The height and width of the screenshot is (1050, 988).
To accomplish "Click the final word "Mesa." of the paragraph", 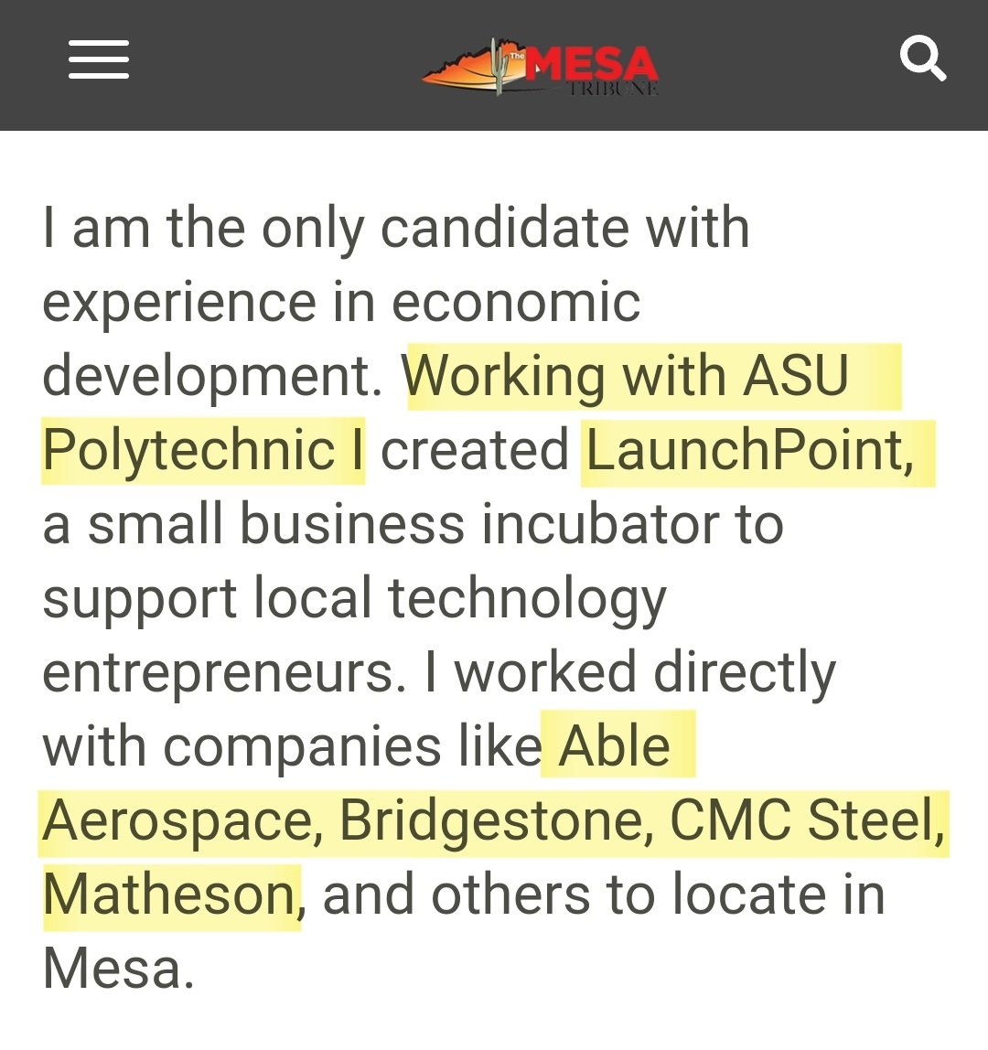I will point(119,969).
